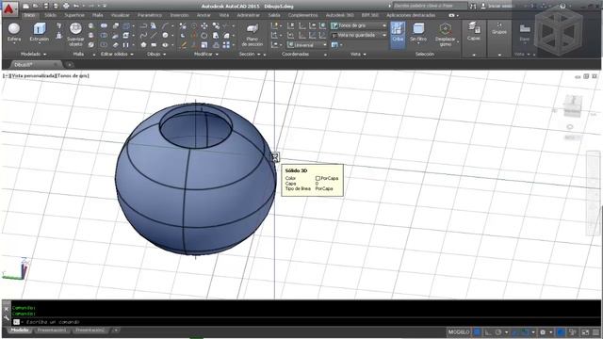The width and height of the screenshot is (603, 339).
Task: Switch to the Autodesk 360 ribbon tab
Action: (x=339, y=15)
